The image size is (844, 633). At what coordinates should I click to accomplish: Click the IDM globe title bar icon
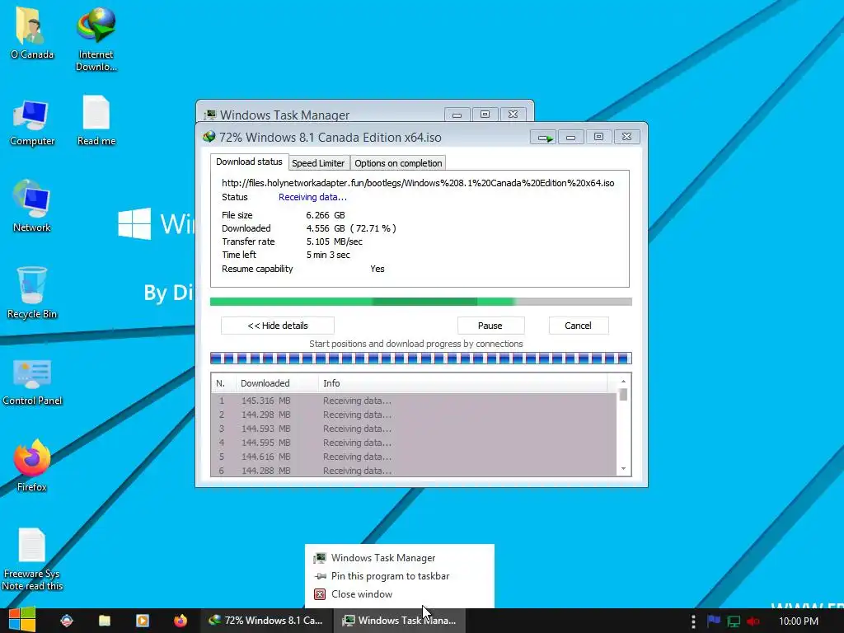pos(209,138)
